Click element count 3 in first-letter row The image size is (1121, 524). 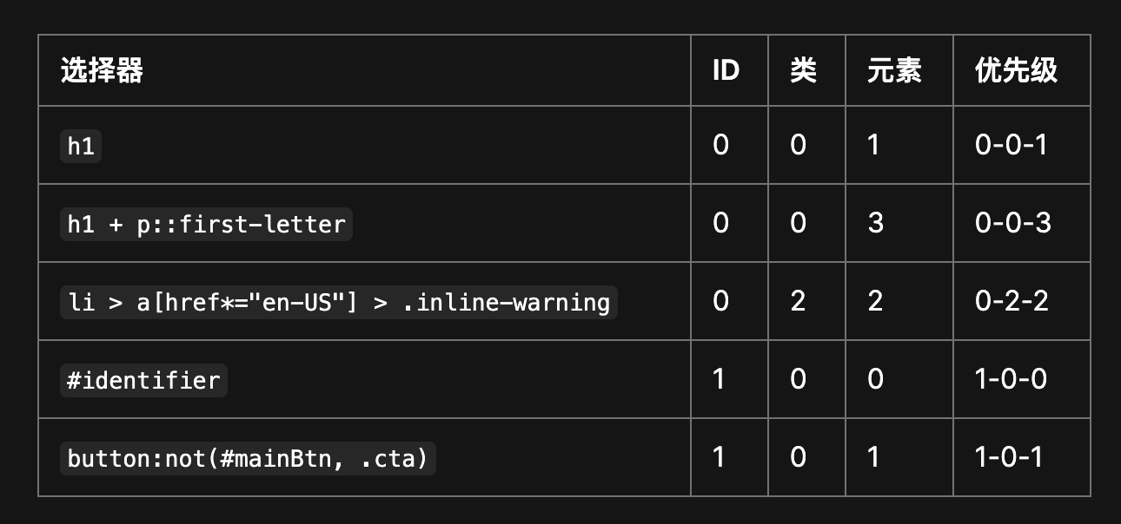coord(875,223)
